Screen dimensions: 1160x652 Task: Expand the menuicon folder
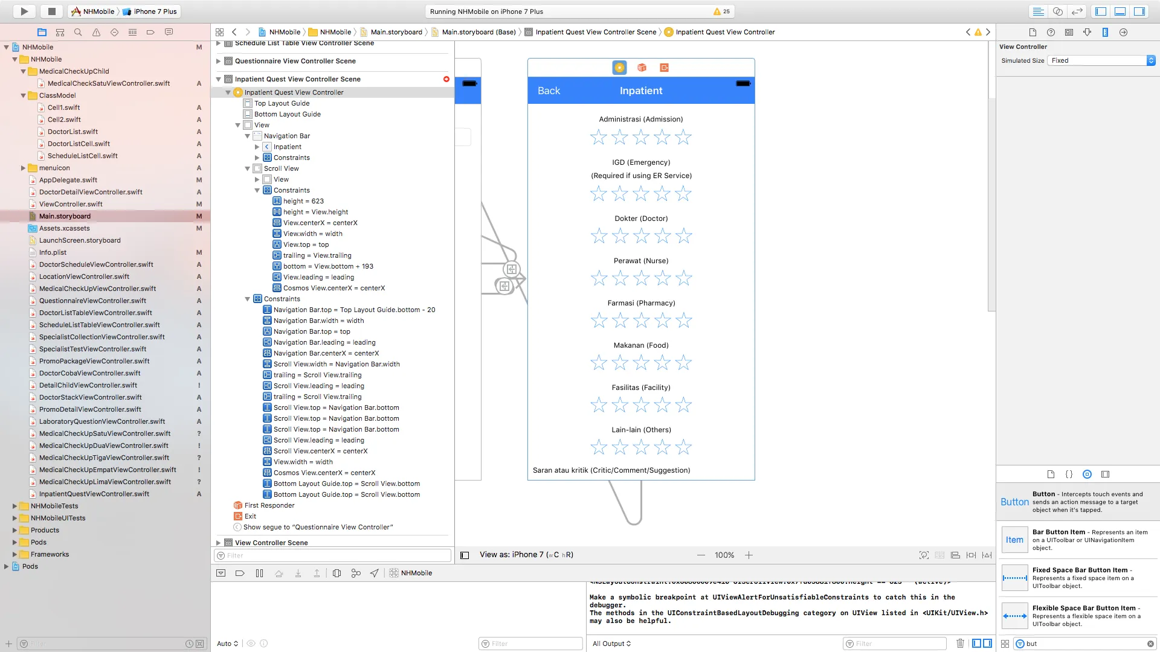(x=23, y=168)
